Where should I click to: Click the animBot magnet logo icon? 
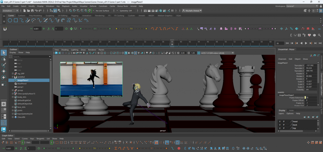pos(5,29)
